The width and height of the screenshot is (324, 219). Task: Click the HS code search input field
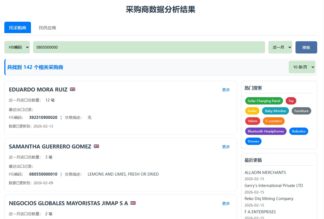pos(149,47)
